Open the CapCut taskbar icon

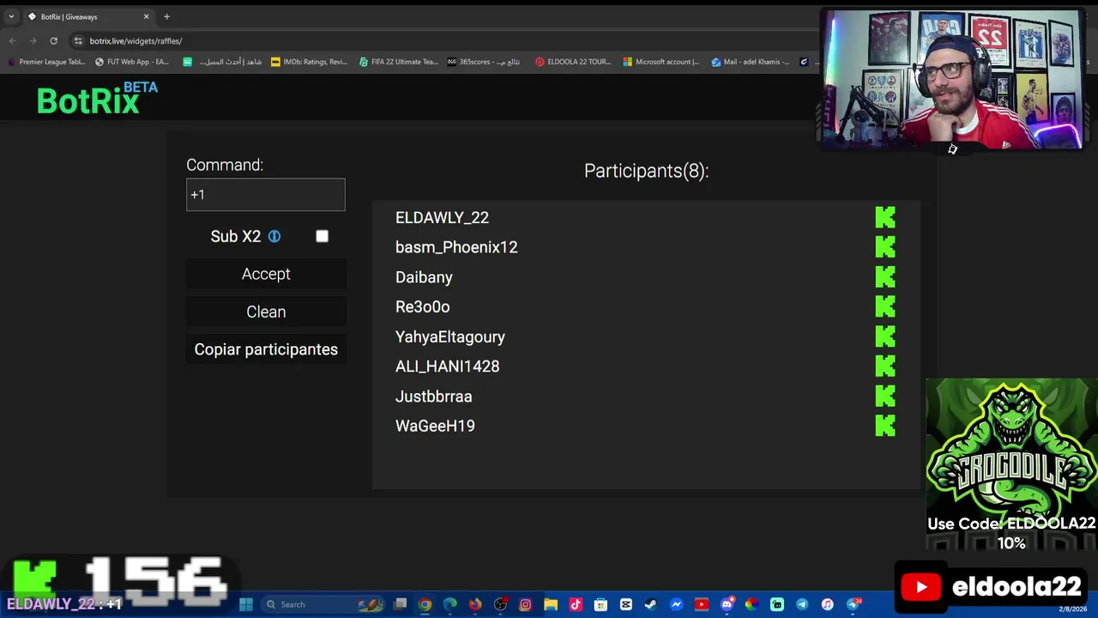point(625,604)
